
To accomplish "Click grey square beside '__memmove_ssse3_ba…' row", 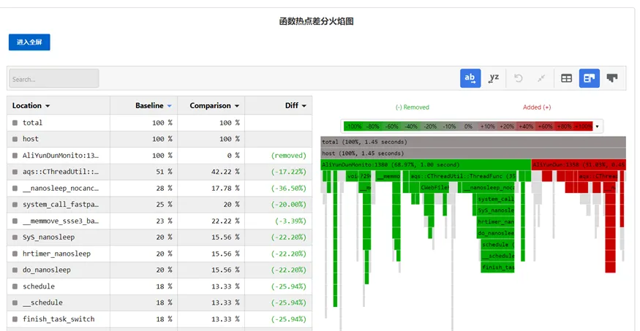I will click(15, 221).
